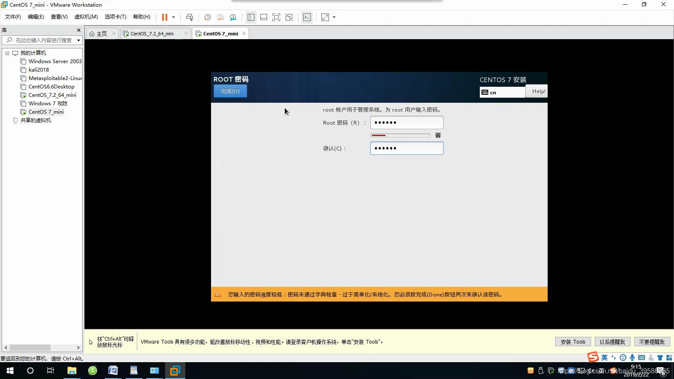Open the Word app on taskbar
The image size is (674, 379).
113,371
